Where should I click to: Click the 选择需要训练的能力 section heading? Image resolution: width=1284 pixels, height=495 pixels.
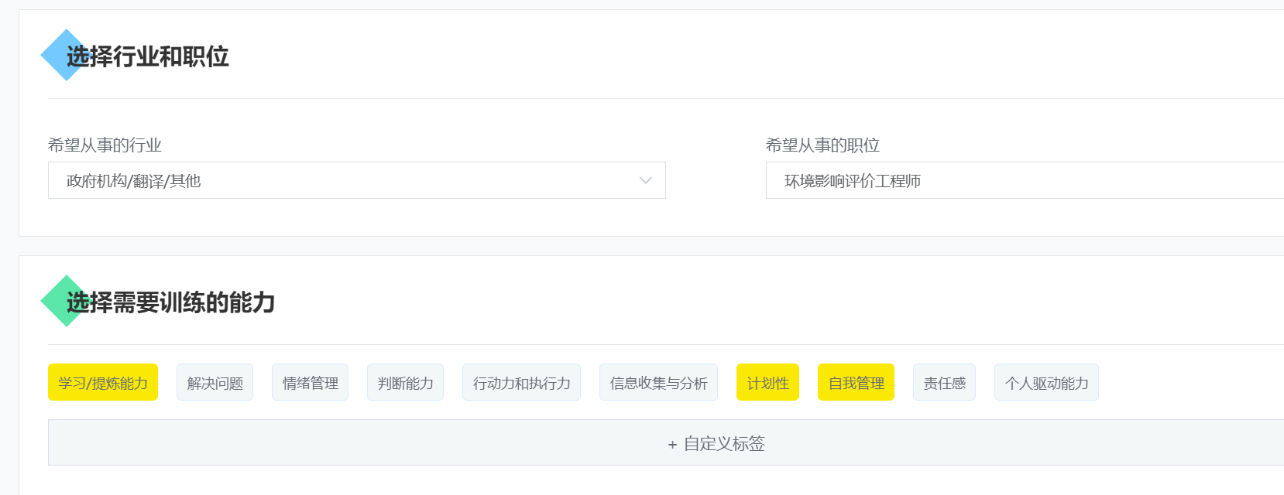[x=171, y=302]
